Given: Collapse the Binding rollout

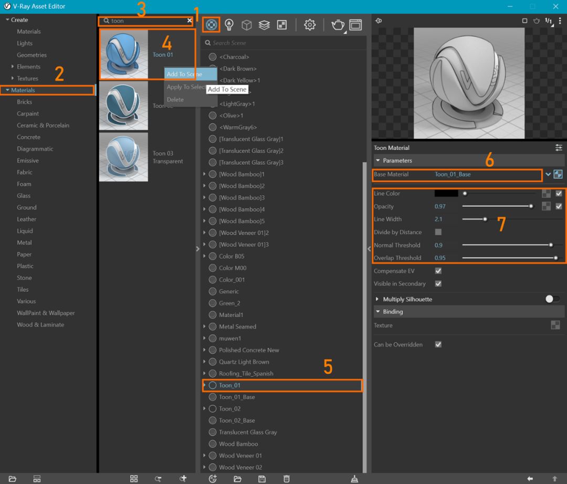Looking at the screenshot, I should coord(378,311).
